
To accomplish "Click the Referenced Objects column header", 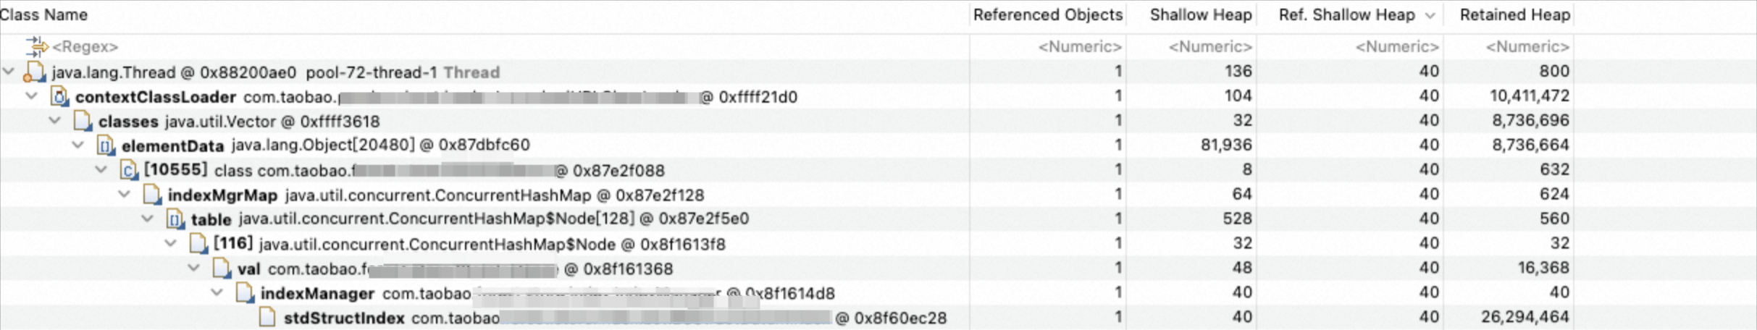I will (1047, 15).
